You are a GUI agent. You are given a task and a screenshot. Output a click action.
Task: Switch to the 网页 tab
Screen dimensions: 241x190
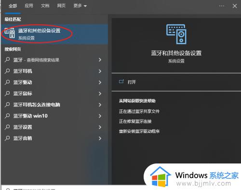tap(61, 6)
